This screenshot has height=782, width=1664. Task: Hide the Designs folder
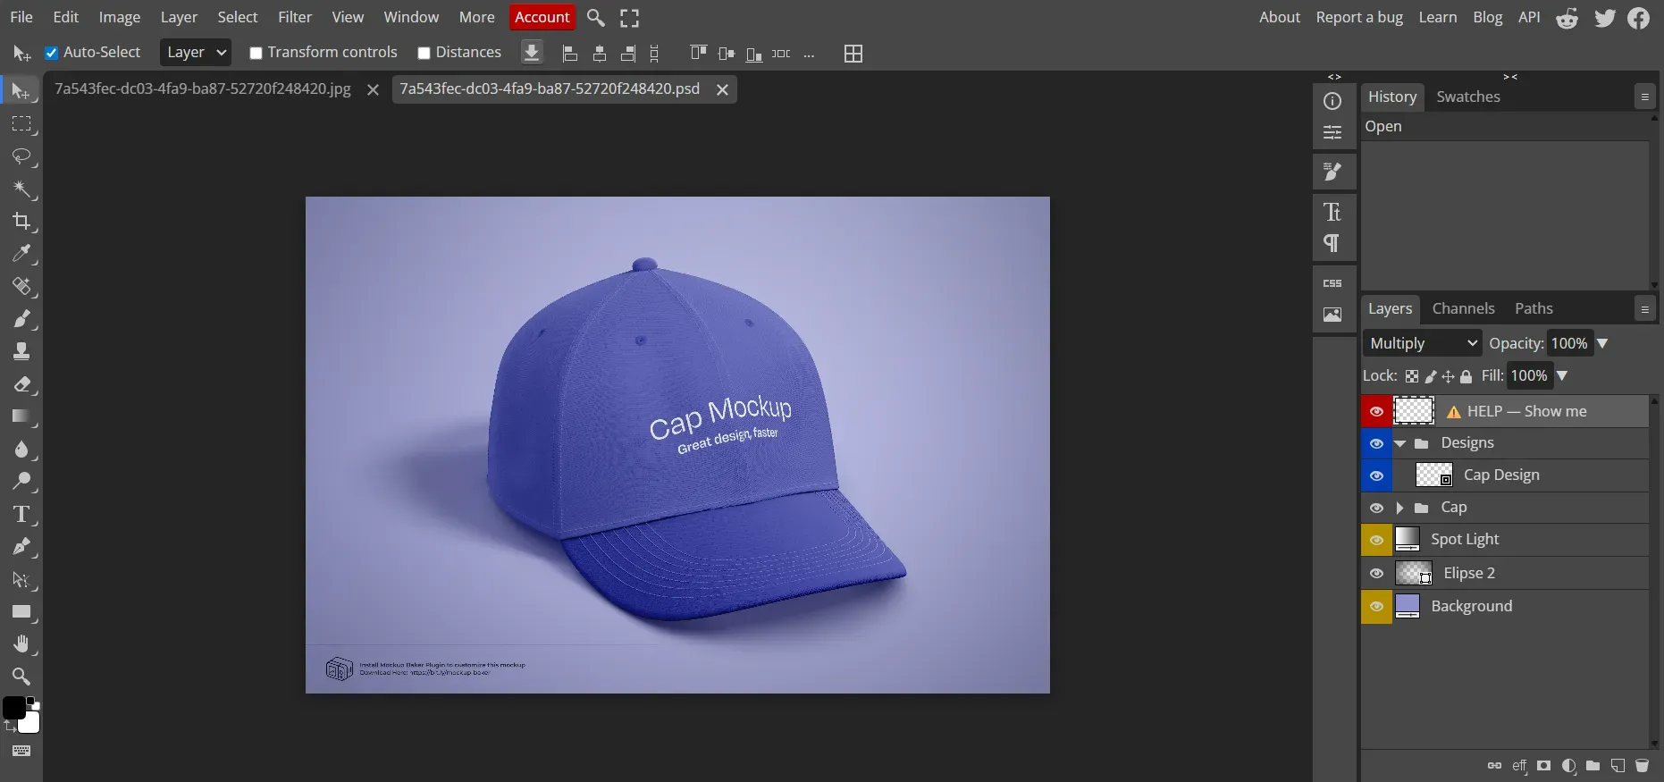pyautogui.click(x=1376, y=443)
